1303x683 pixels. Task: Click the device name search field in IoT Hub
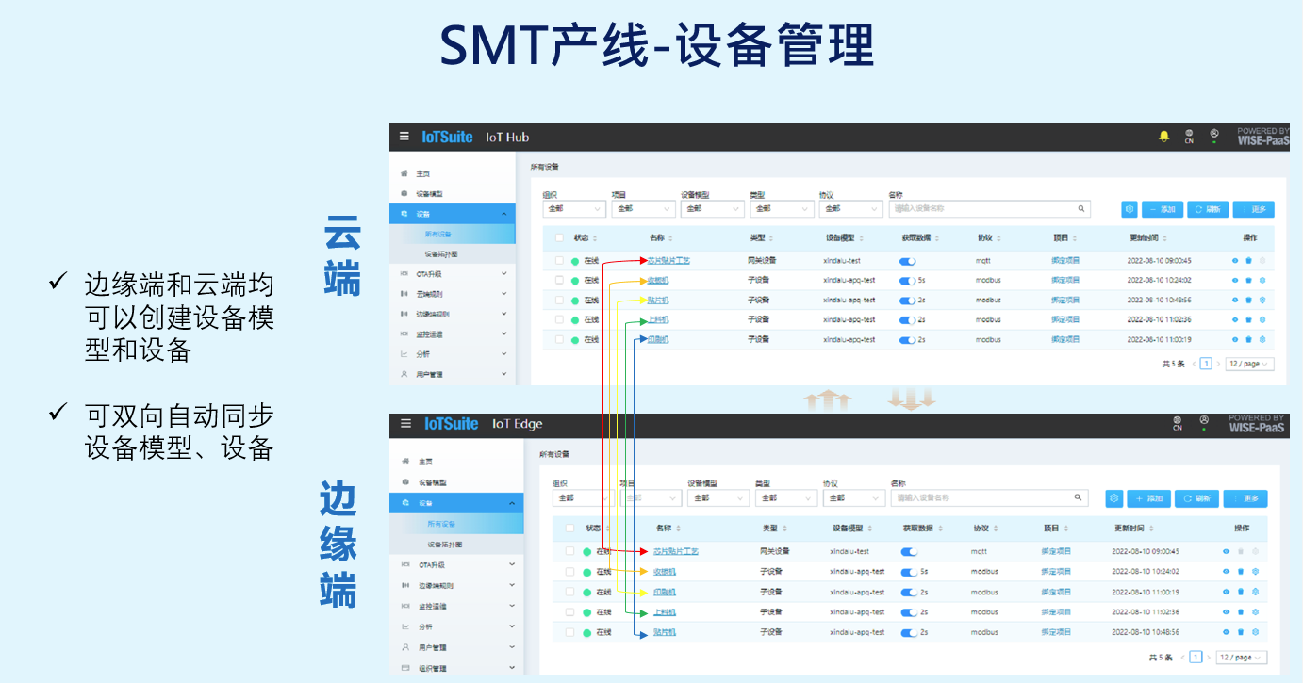[989, 209]
